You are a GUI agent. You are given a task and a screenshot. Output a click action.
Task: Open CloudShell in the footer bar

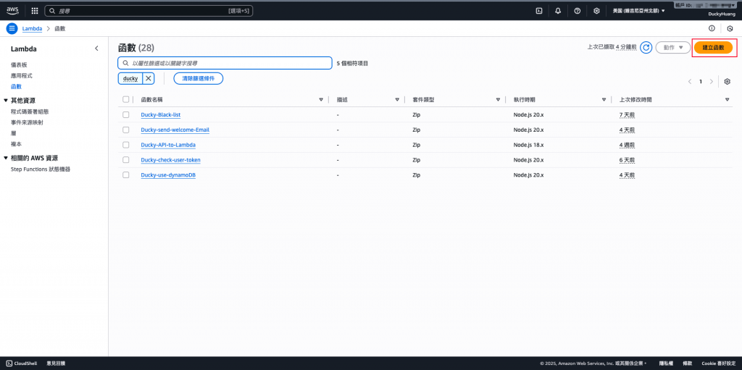click(x=22, y=363)
